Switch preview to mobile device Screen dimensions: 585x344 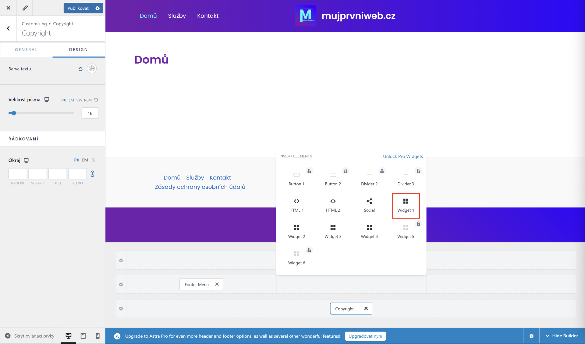coord(97,336)
